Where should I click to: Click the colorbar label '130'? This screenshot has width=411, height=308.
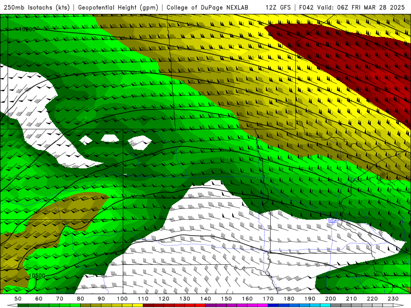pos(185,299)
